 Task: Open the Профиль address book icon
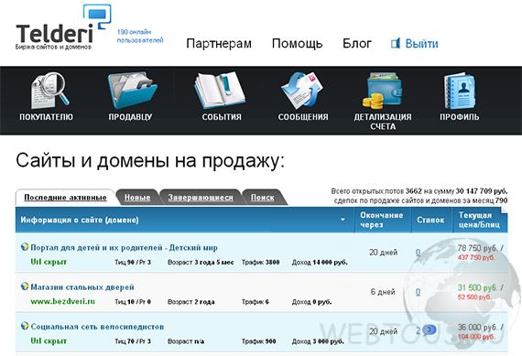point(460,92)
